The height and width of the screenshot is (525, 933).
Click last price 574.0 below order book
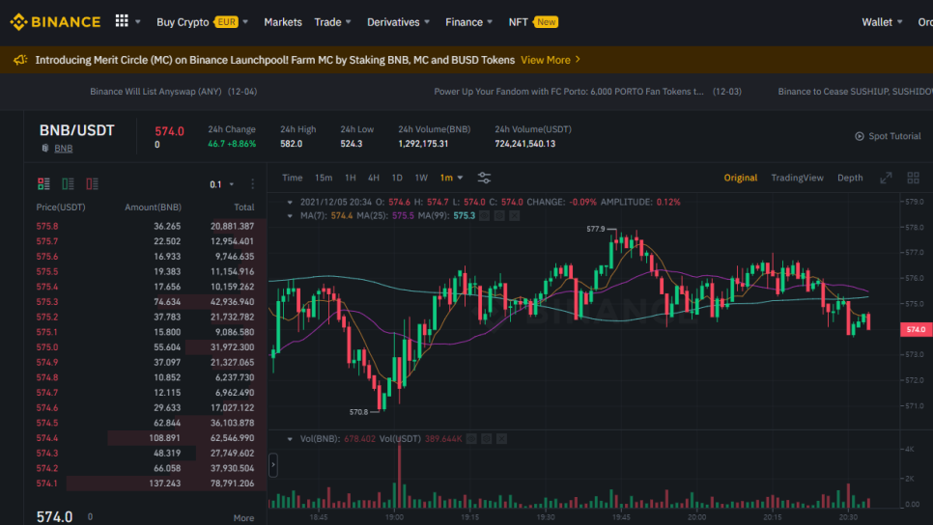pos(54,516)
